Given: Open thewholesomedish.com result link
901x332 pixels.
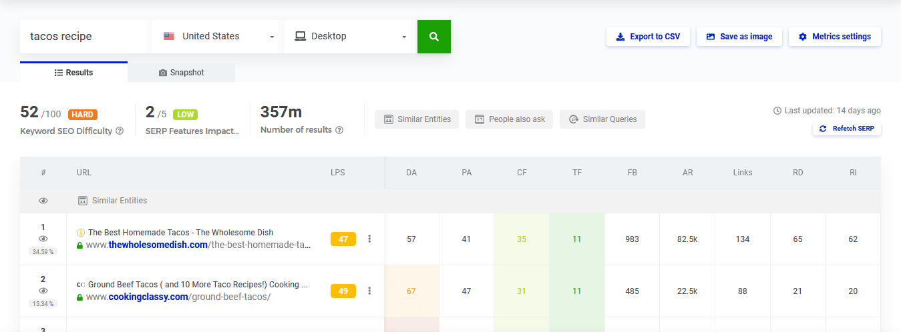Looking at the screenshot, I should point(199,245).
